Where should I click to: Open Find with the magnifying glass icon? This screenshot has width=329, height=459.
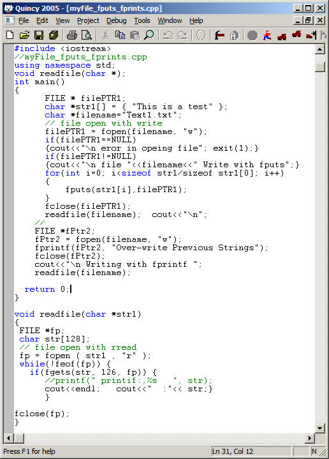[x=149, y=35]
